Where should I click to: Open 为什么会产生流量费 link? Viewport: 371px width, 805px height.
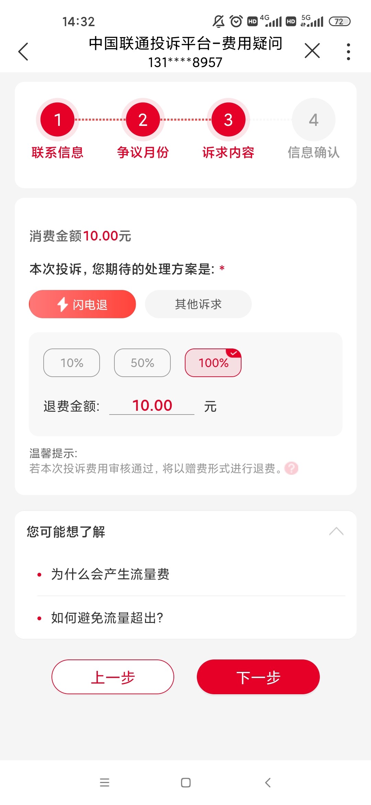(x=110, y=574)
